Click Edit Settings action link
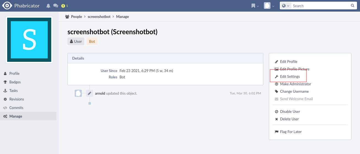Viewport: 360px width, 154px height. point(290,76)
